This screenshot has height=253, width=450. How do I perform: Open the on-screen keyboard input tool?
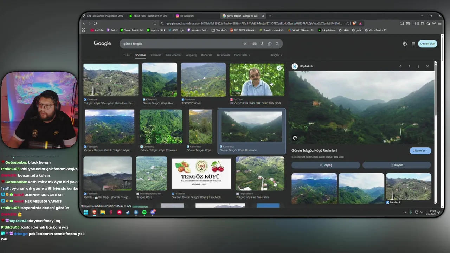[255, 44]
